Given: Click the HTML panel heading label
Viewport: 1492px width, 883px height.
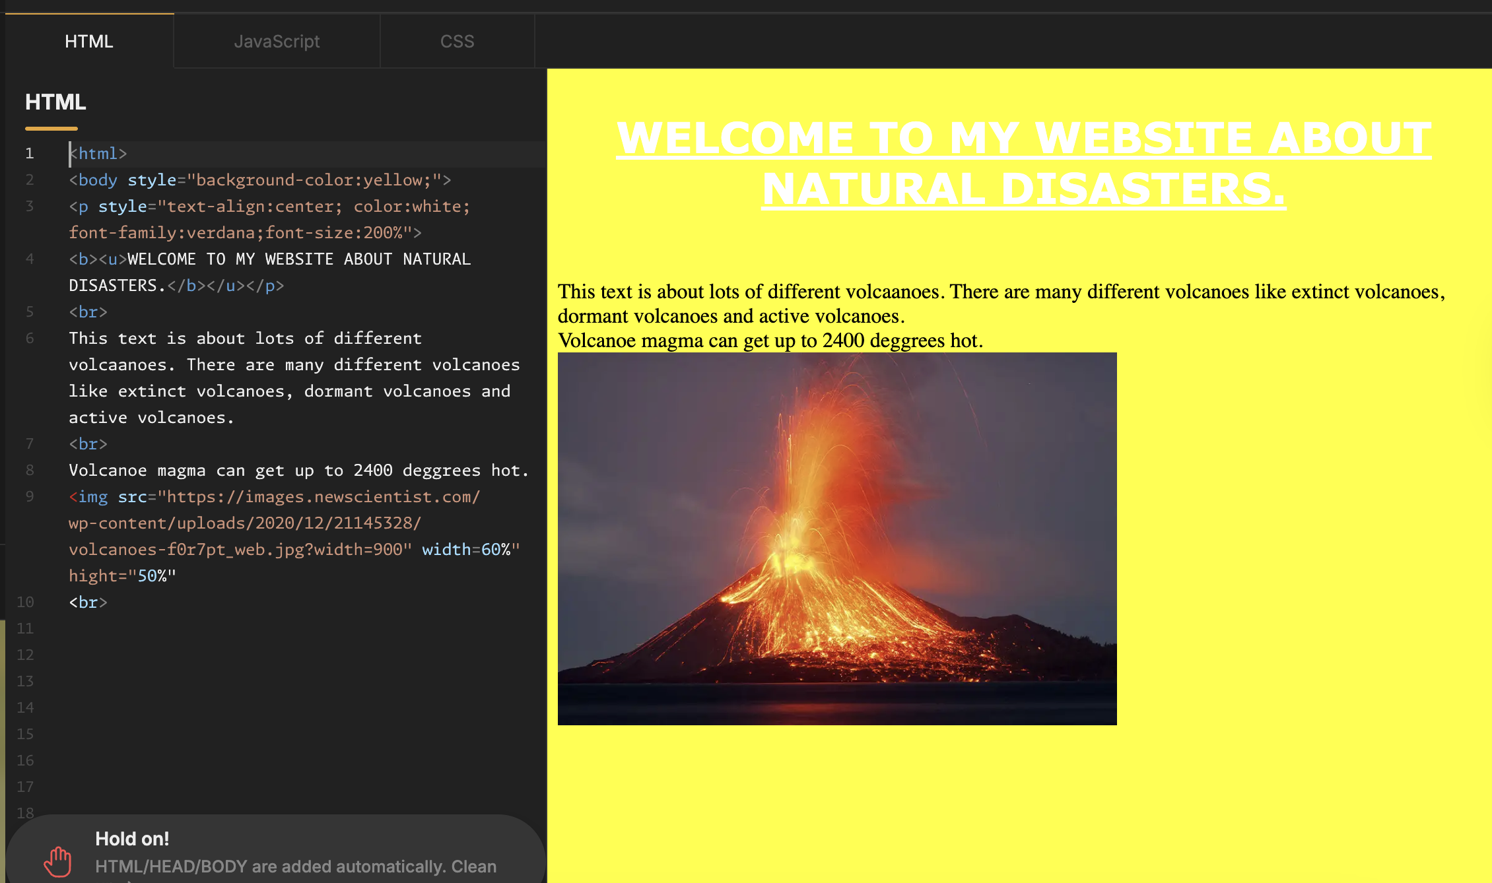Looking at the screenshot, I should click(55, 102).
